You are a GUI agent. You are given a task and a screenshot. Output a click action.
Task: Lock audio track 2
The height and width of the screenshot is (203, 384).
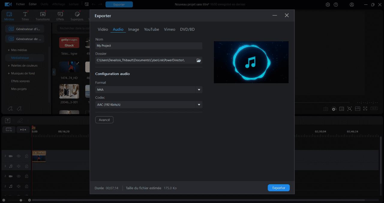26,186
